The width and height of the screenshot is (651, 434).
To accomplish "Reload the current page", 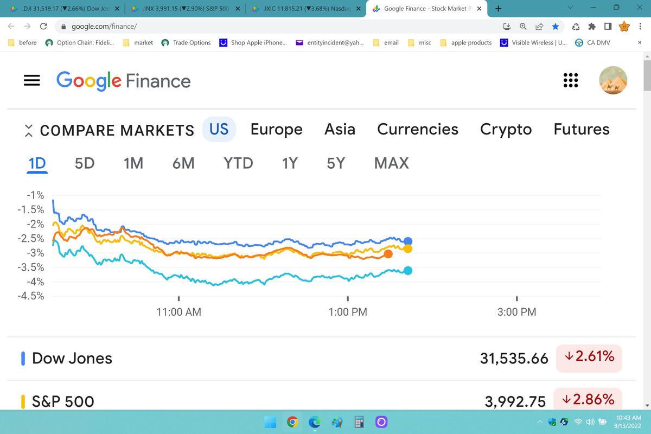I will click(x=43, y=26).
